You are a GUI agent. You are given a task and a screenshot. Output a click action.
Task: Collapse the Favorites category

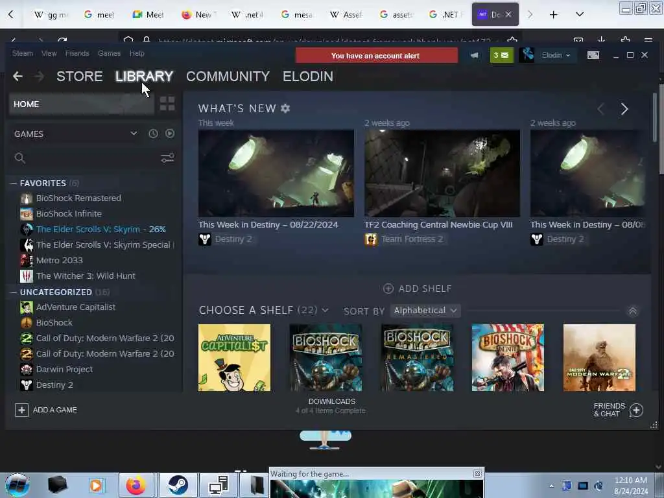click(13, 183)
